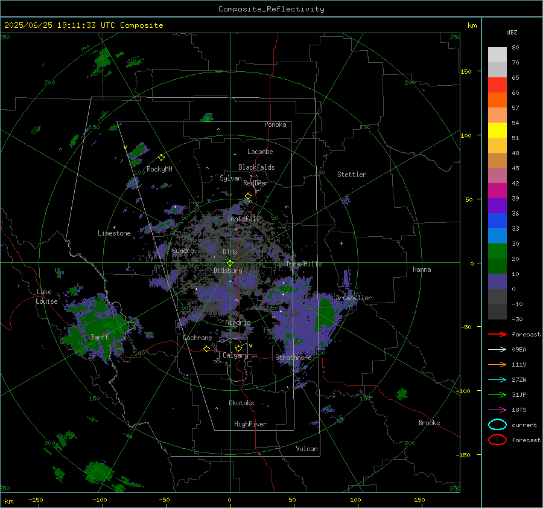This screenshot has width=543, height=508.
Task: Click the cyan current ellipse icon
Action: (497, 425)
